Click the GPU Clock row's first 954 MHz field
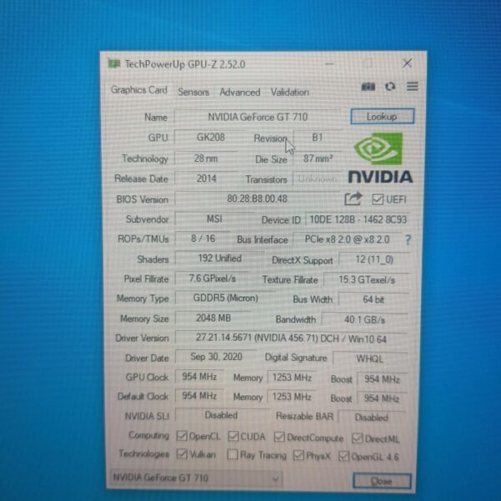The width and height of the screenshot is (501, 501). [200, 377]
